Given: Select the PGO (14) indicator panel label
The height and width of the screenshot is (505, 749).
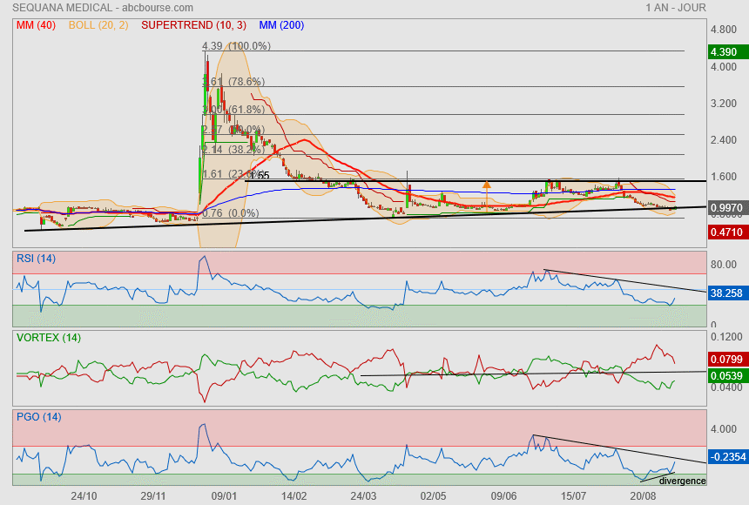Looking at the screenshot, I should [x=39, y=417].
